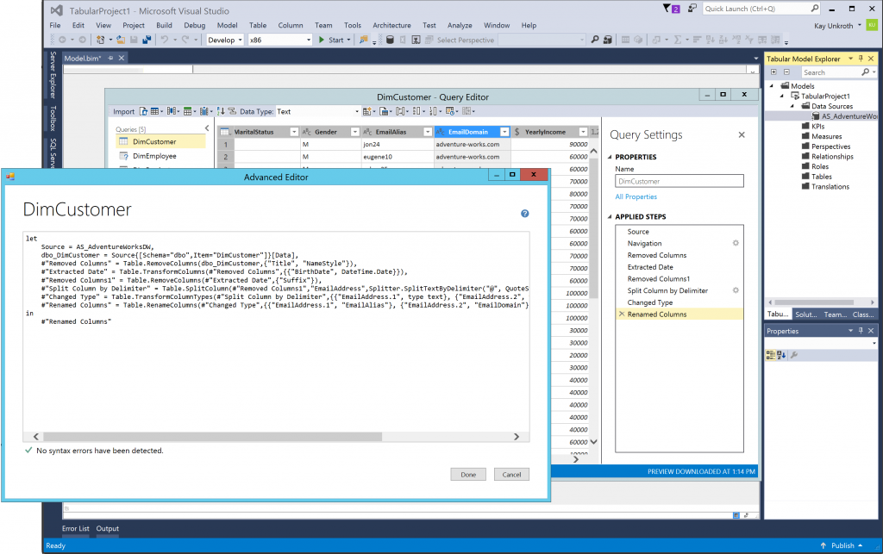Click the New Project toolbar icon
This screenshot has width=883, height=554.
click(101, 40)
